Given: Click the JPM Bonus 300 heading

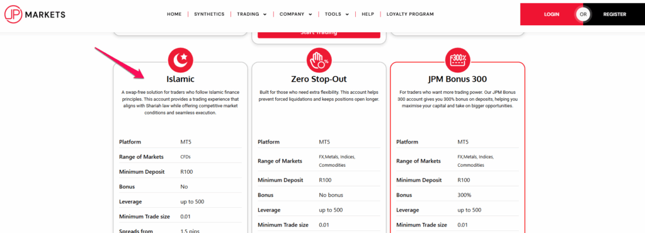Looking at the screenshot, I should pos(457,79).
